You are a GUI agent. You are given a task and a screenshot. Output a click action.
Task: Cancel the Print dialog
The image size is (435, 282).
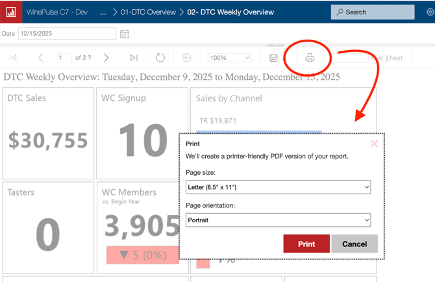click(x=354, y=244)
